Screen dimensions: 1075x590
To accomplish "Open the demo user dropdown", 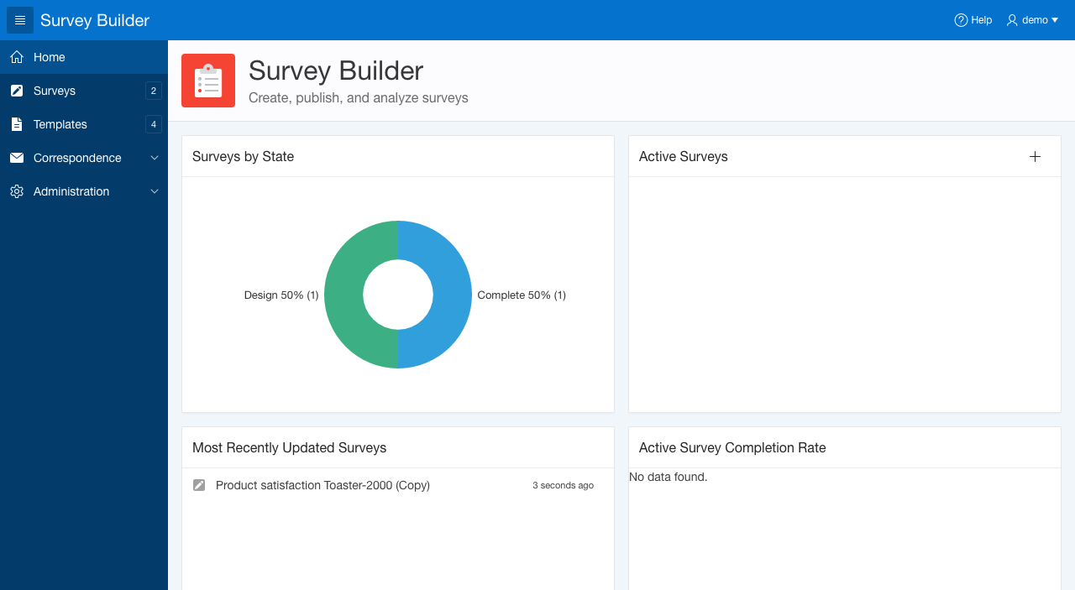I will coord(1032,20).
